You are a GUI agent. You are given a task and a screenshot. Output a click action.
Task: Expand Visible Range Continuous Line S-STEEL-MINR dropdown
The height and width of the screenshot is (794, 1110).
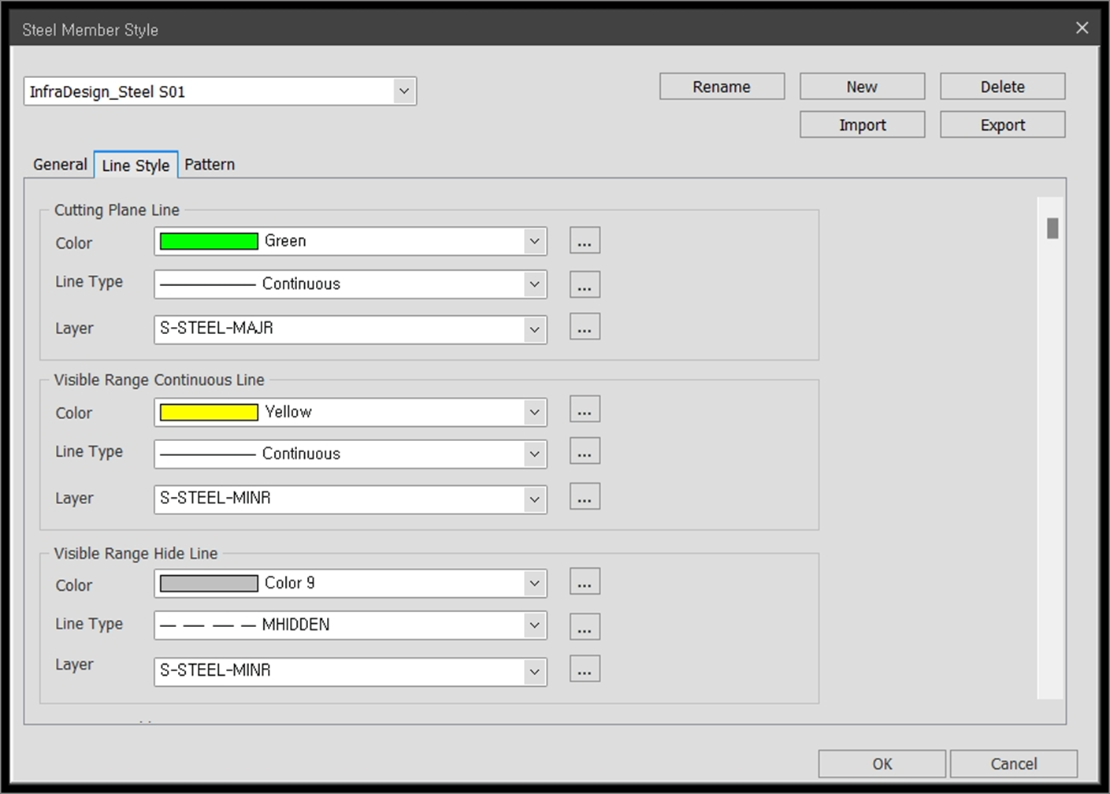[535, 499]
